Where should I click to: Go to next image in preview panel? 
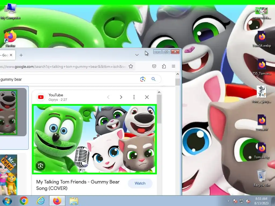point(121,97)
